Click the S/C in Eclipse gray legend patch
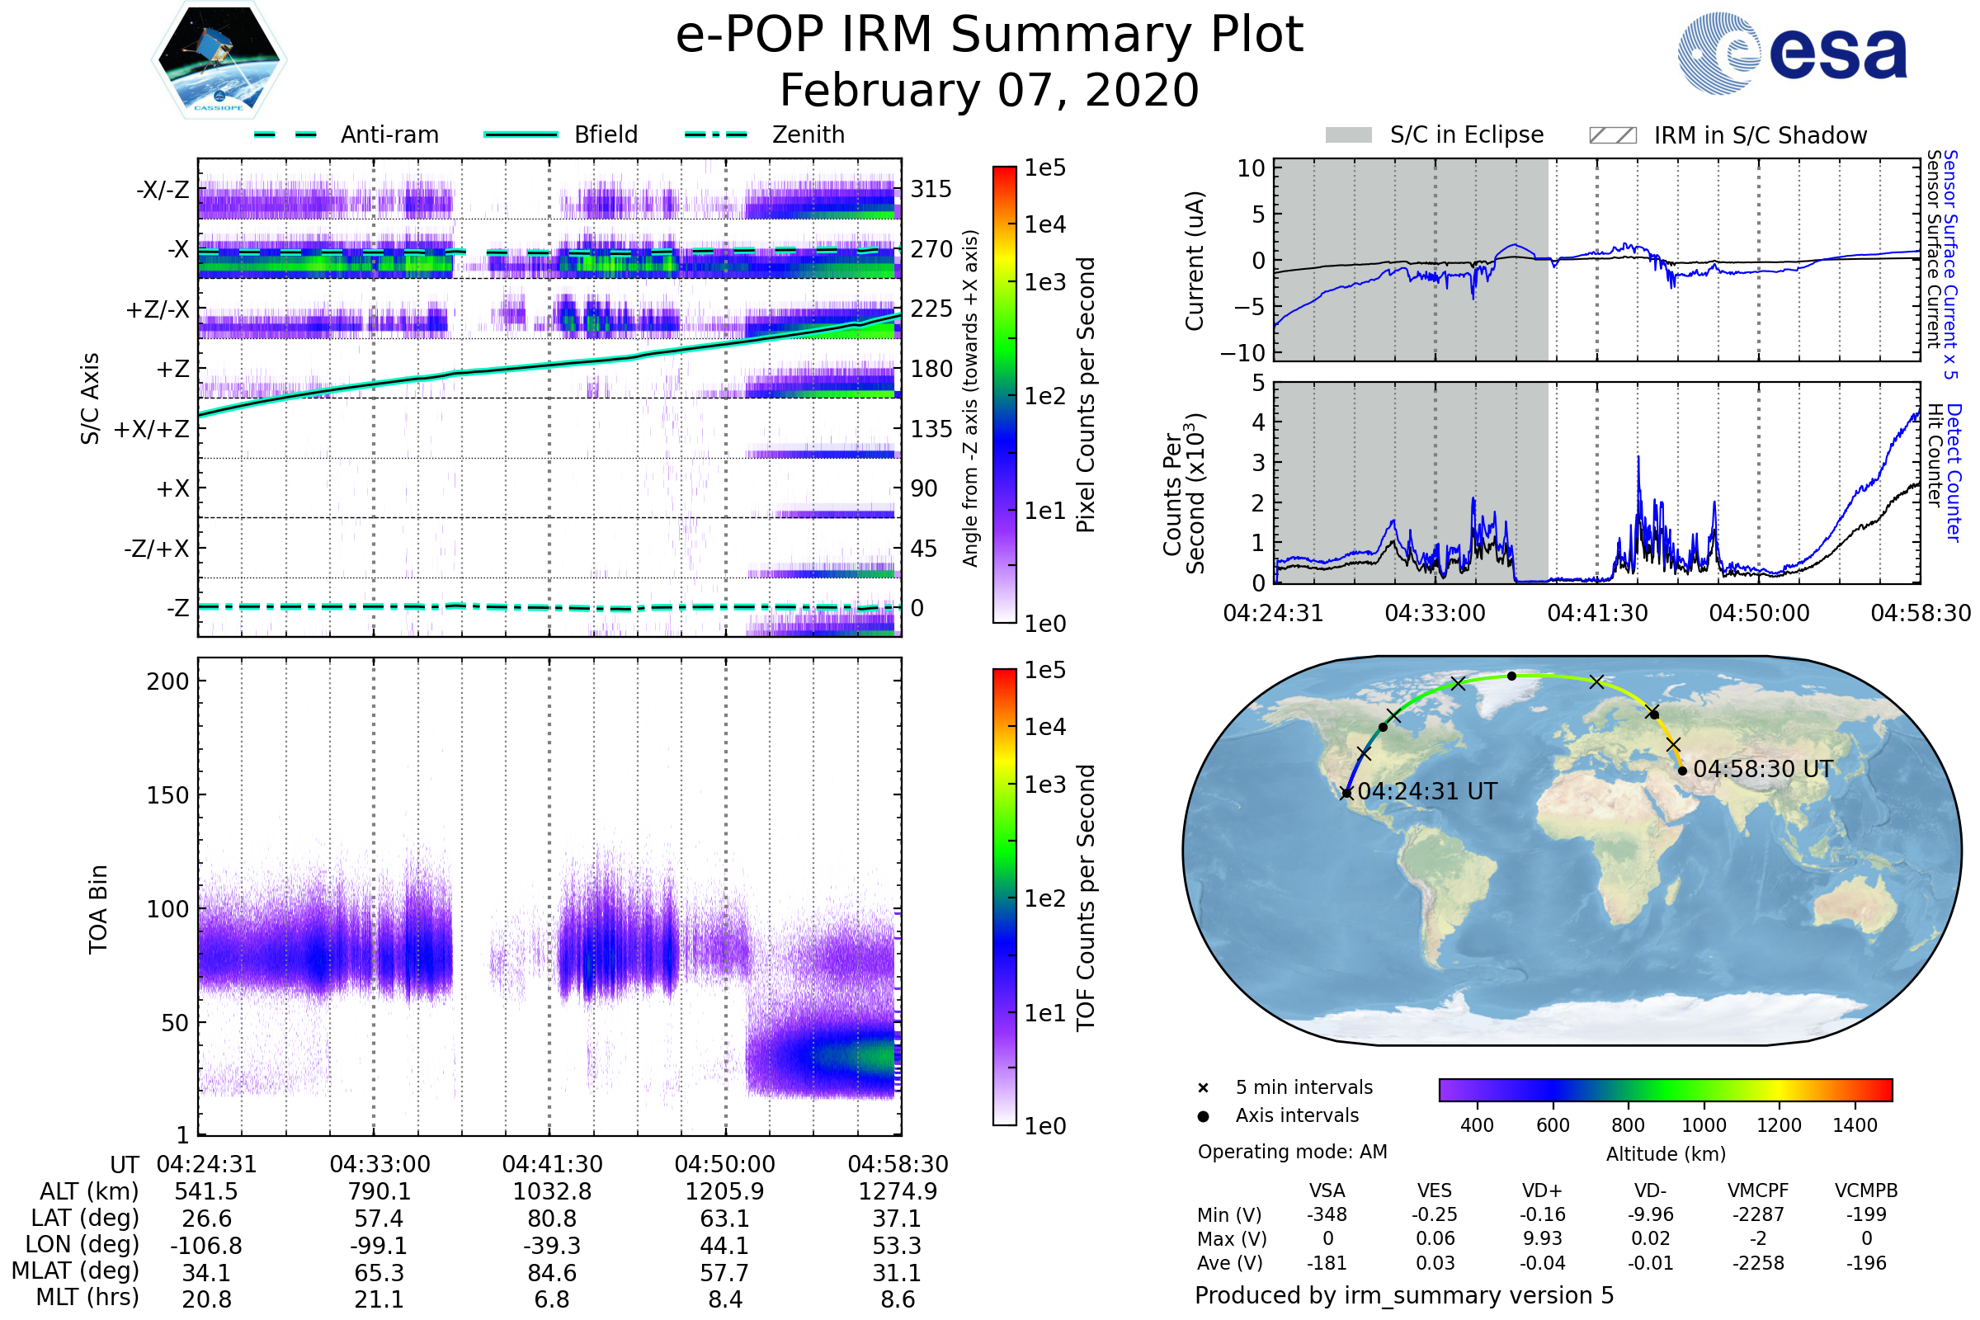The width and height of the screenshot is (1980, 1320). point(1348,135)
